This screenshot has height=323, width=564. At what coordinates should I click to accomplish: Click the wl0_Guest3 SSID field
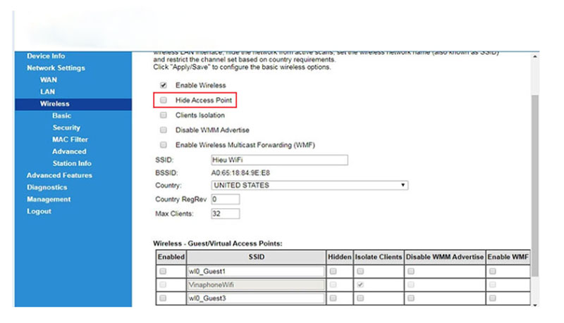(256, 298)
